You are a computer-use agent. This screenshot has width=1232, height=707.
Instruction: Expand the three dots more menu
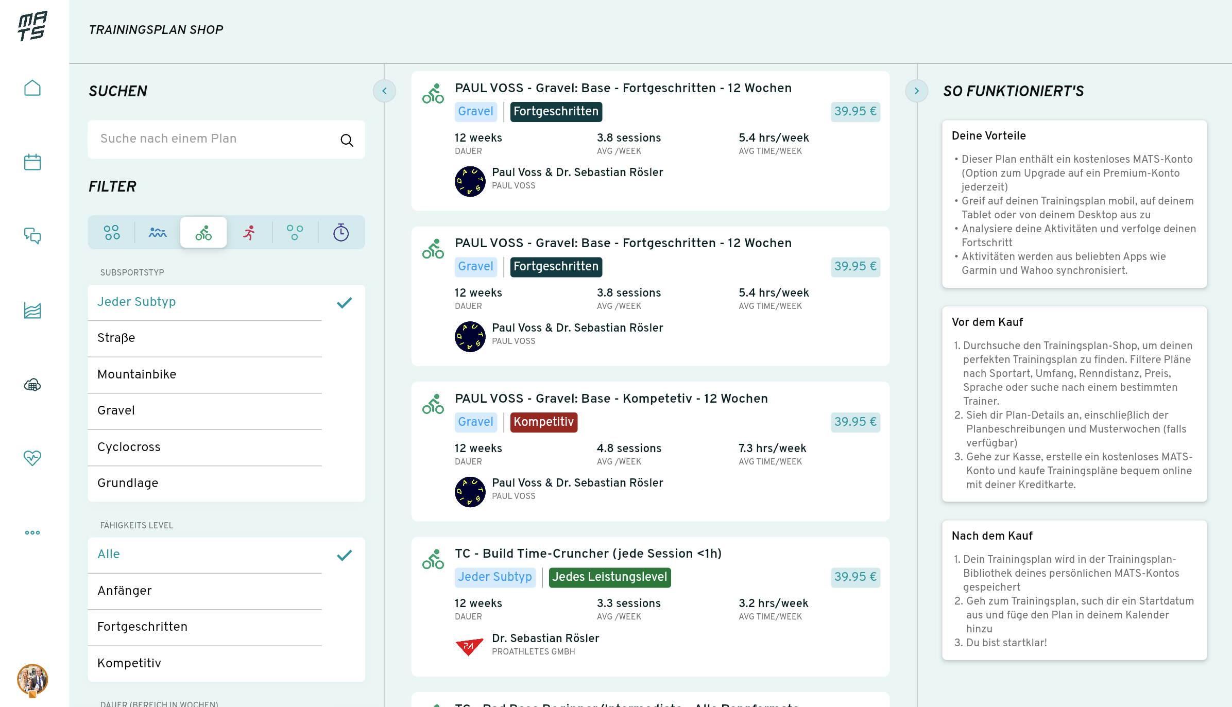(32, 532)
